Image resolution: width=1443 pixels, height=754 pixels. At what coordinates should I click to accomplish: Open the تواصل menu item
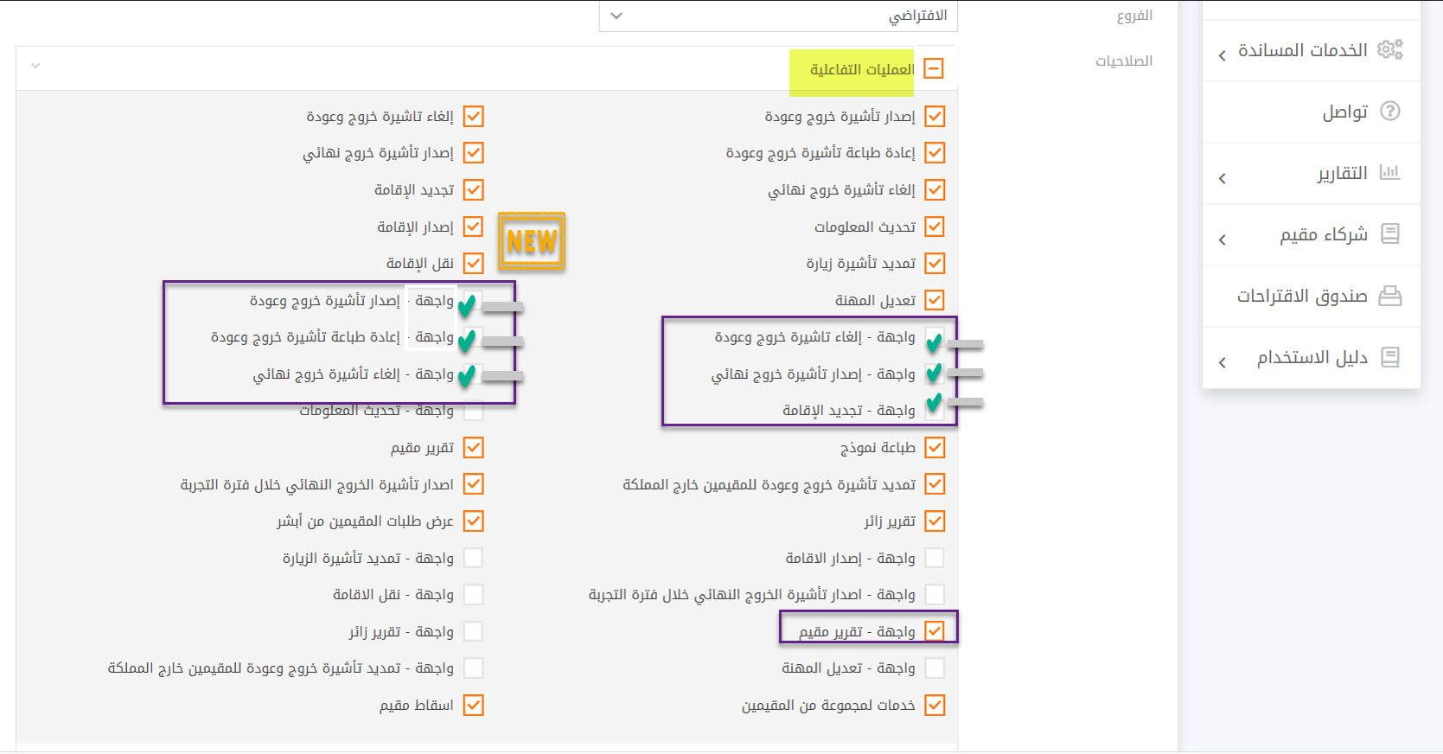click(1344, 112)
